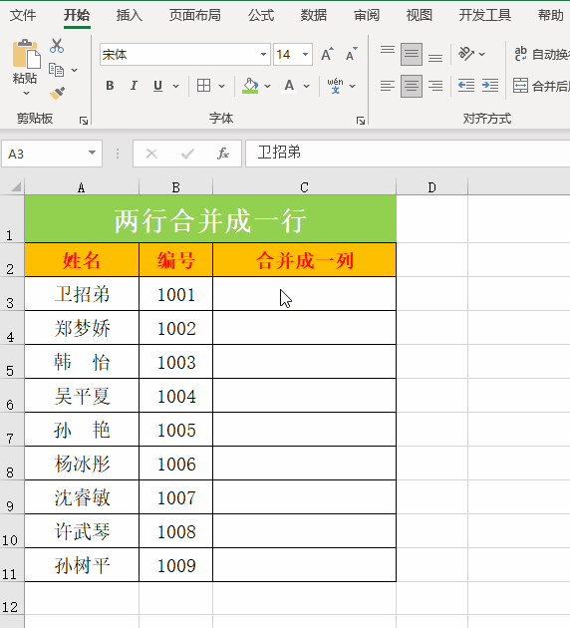Click the Format Painter brush icon

click(x=57, y=93)
